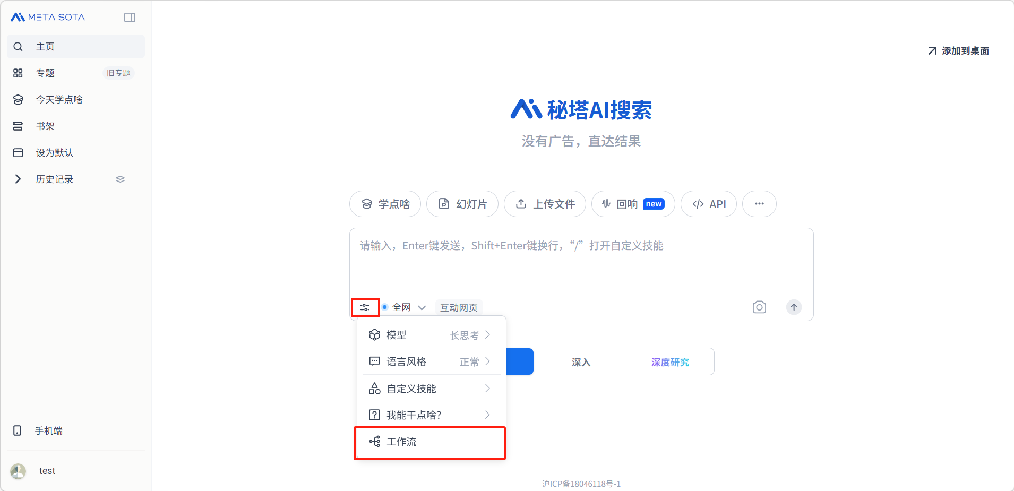Open the settings sliders icon
1014x491 pixels.
click(365, 307)
